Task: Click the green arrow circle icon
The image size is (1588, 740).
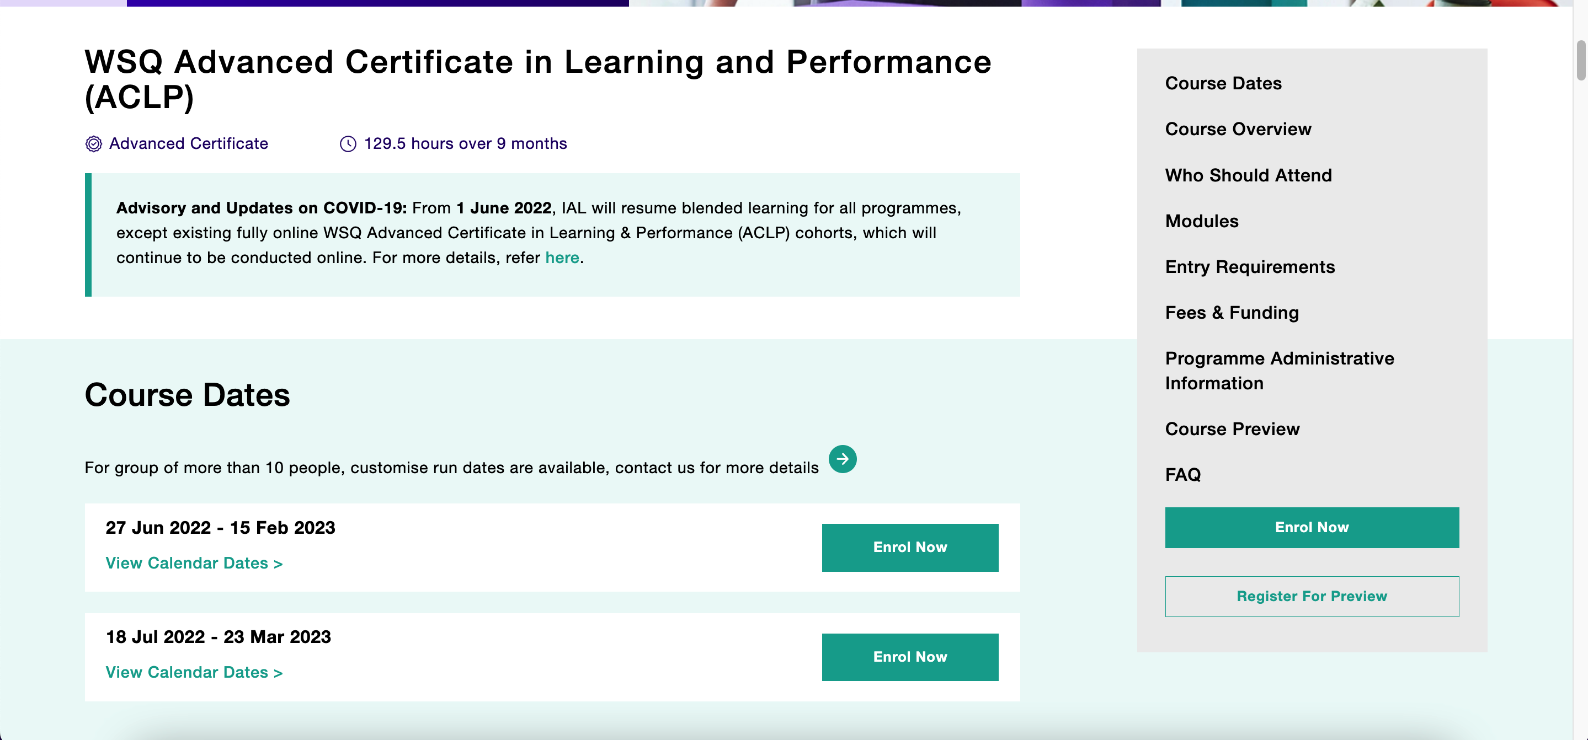Action: 842,459
